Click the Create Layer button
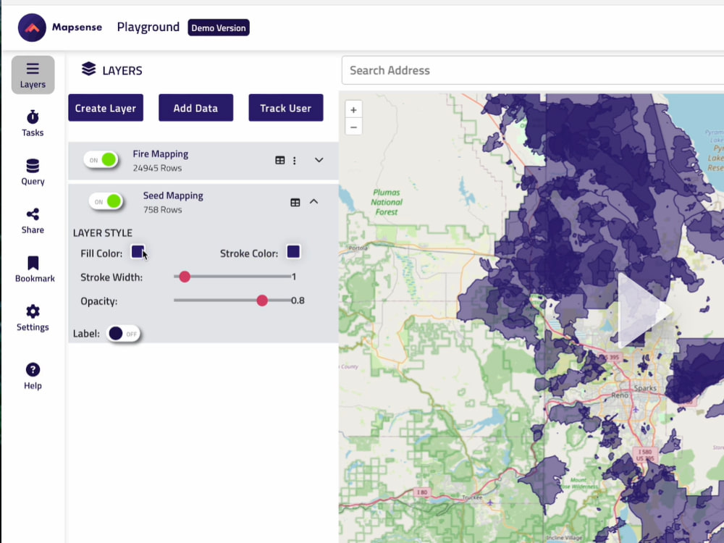The width and height of the screenshot is (724, 543). [106, 108]
